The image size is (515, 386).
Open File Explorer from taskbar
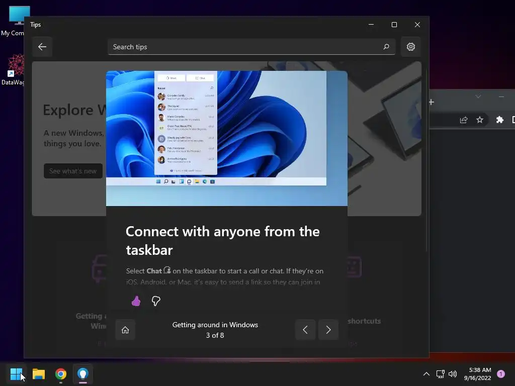[39, 374]
